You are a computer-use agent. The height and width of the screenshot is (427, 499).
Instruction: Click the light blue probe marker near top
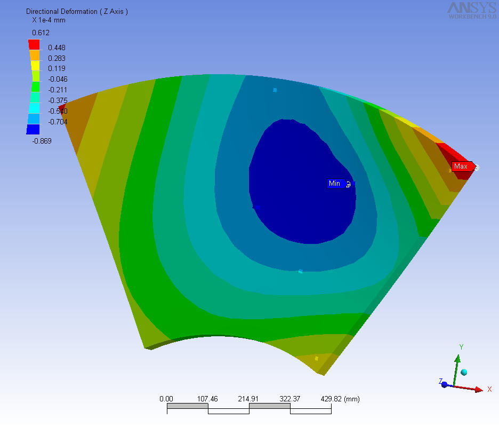tap(275, 90)
